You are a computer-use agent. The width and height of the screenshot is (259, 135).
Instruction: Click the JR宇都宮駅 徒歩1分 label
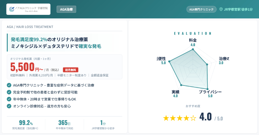238,9
